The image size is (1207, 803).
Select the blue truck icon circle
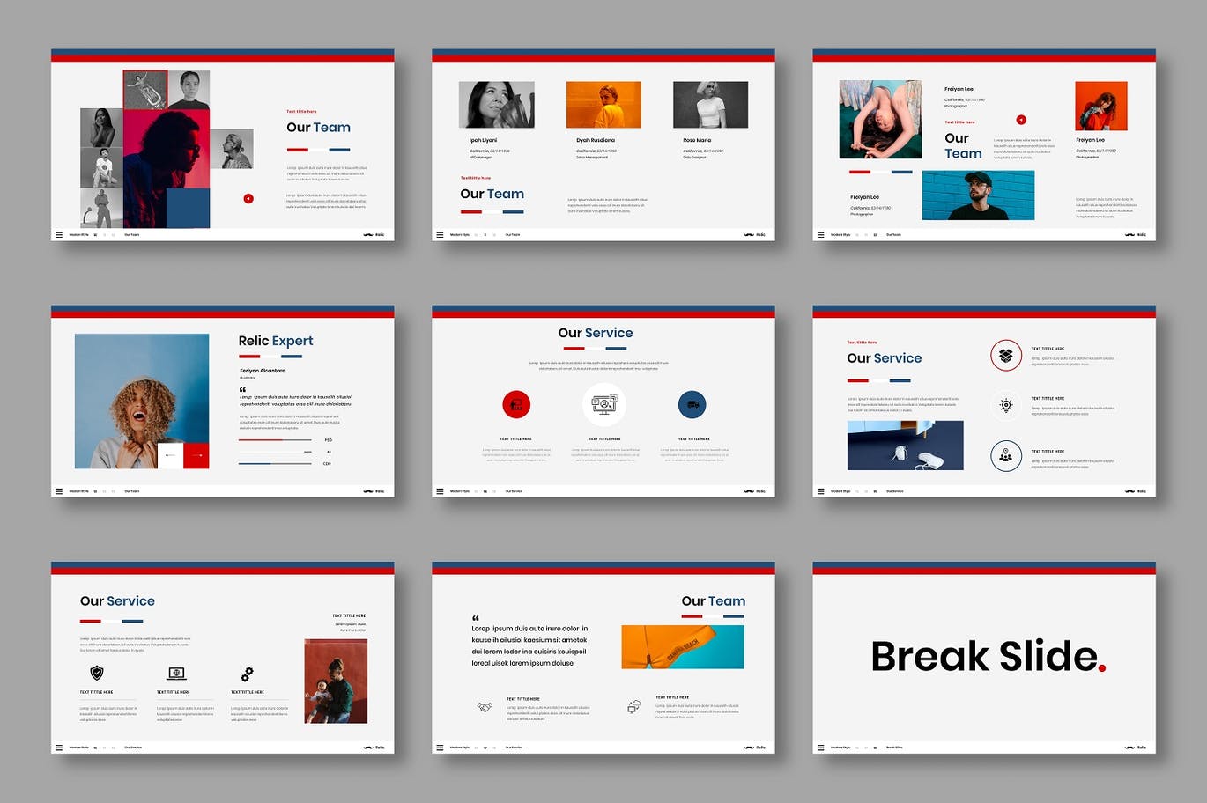click(692, 405)
